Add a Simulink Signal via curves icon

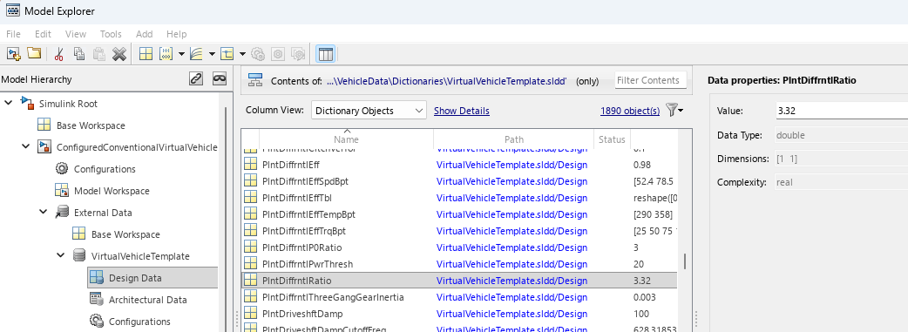[196, 55]
